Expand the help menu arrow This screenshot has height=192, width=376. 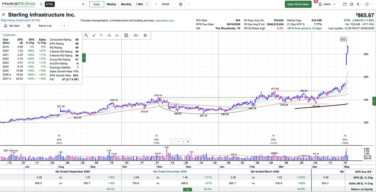click(x=372, y=4)
